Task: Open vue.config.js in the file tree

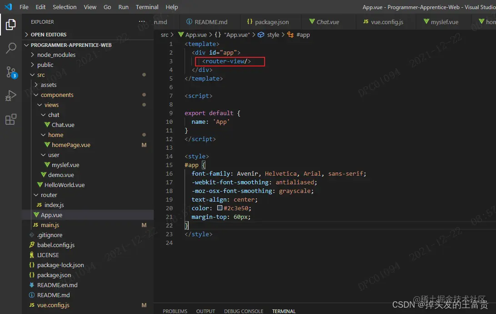Action: [x=88, y=305]
